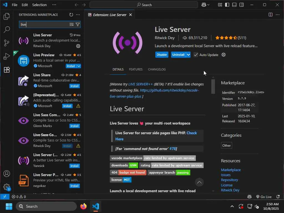
Task: Customize layout icon in title bar
Action: 220,5
